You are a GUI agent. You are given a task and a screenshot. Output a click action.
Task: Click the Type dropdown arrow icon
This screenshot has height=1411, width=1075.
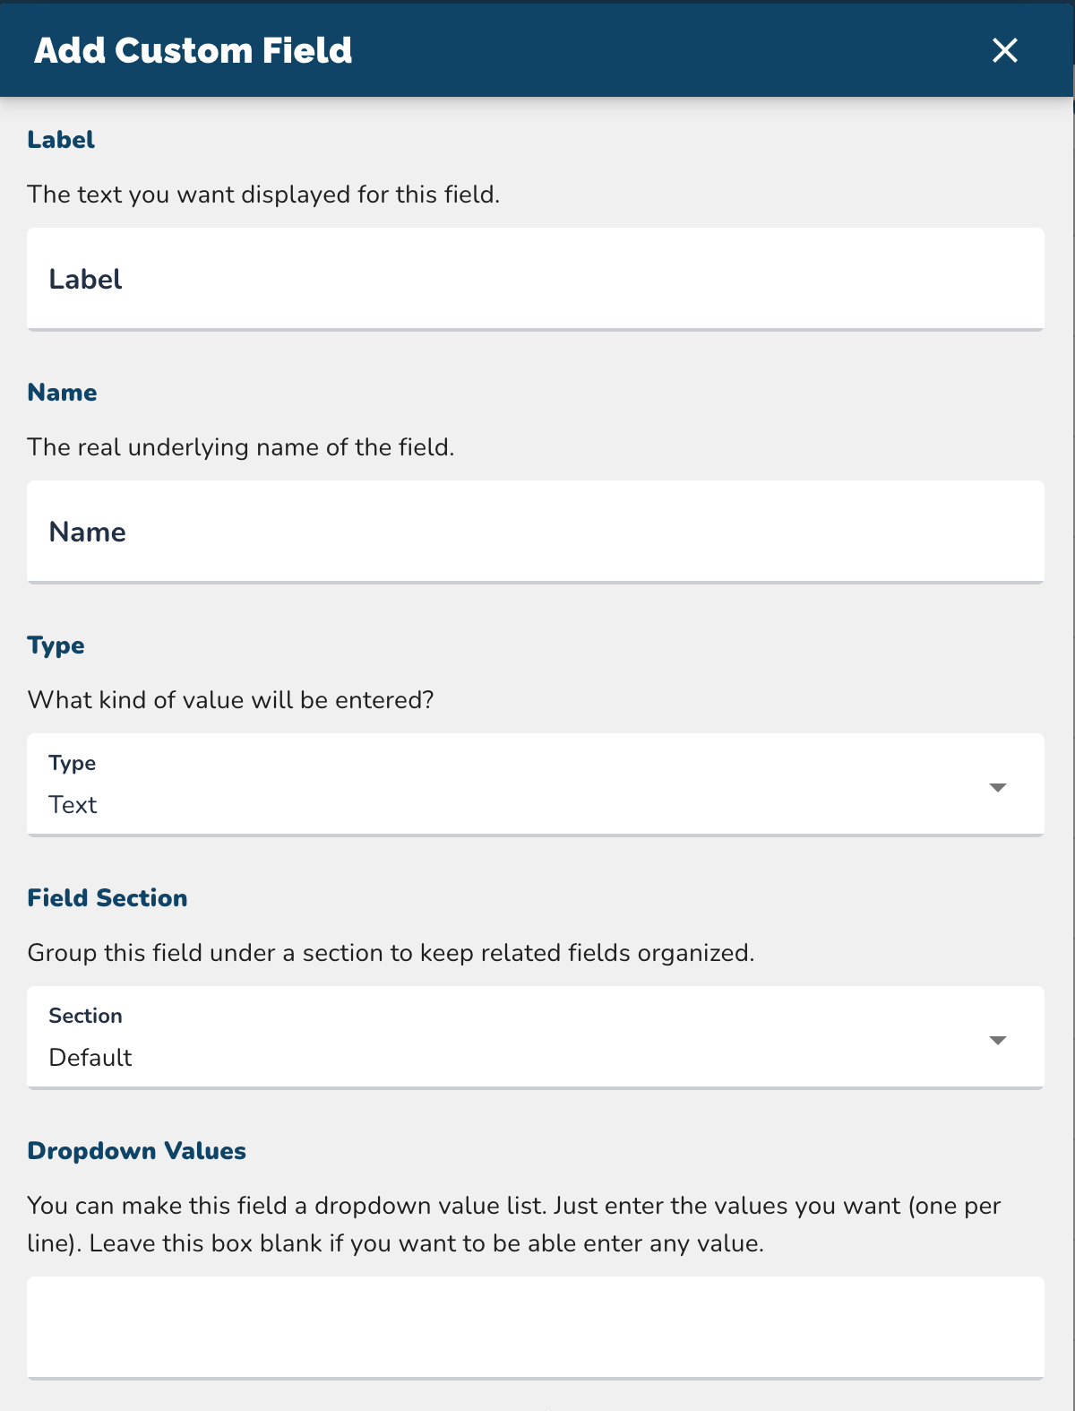998,787
